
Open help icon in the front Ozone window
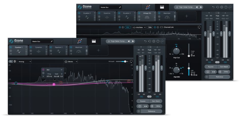[158, 41]
